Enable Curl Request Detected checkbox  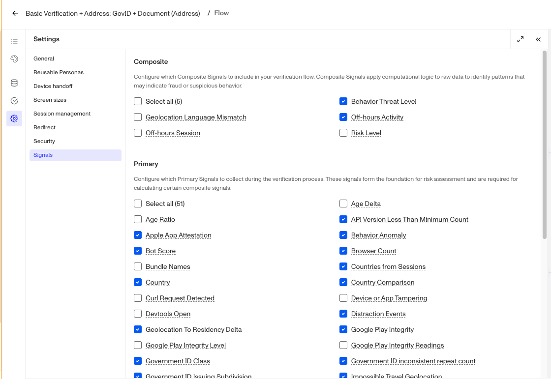point(138,298)
